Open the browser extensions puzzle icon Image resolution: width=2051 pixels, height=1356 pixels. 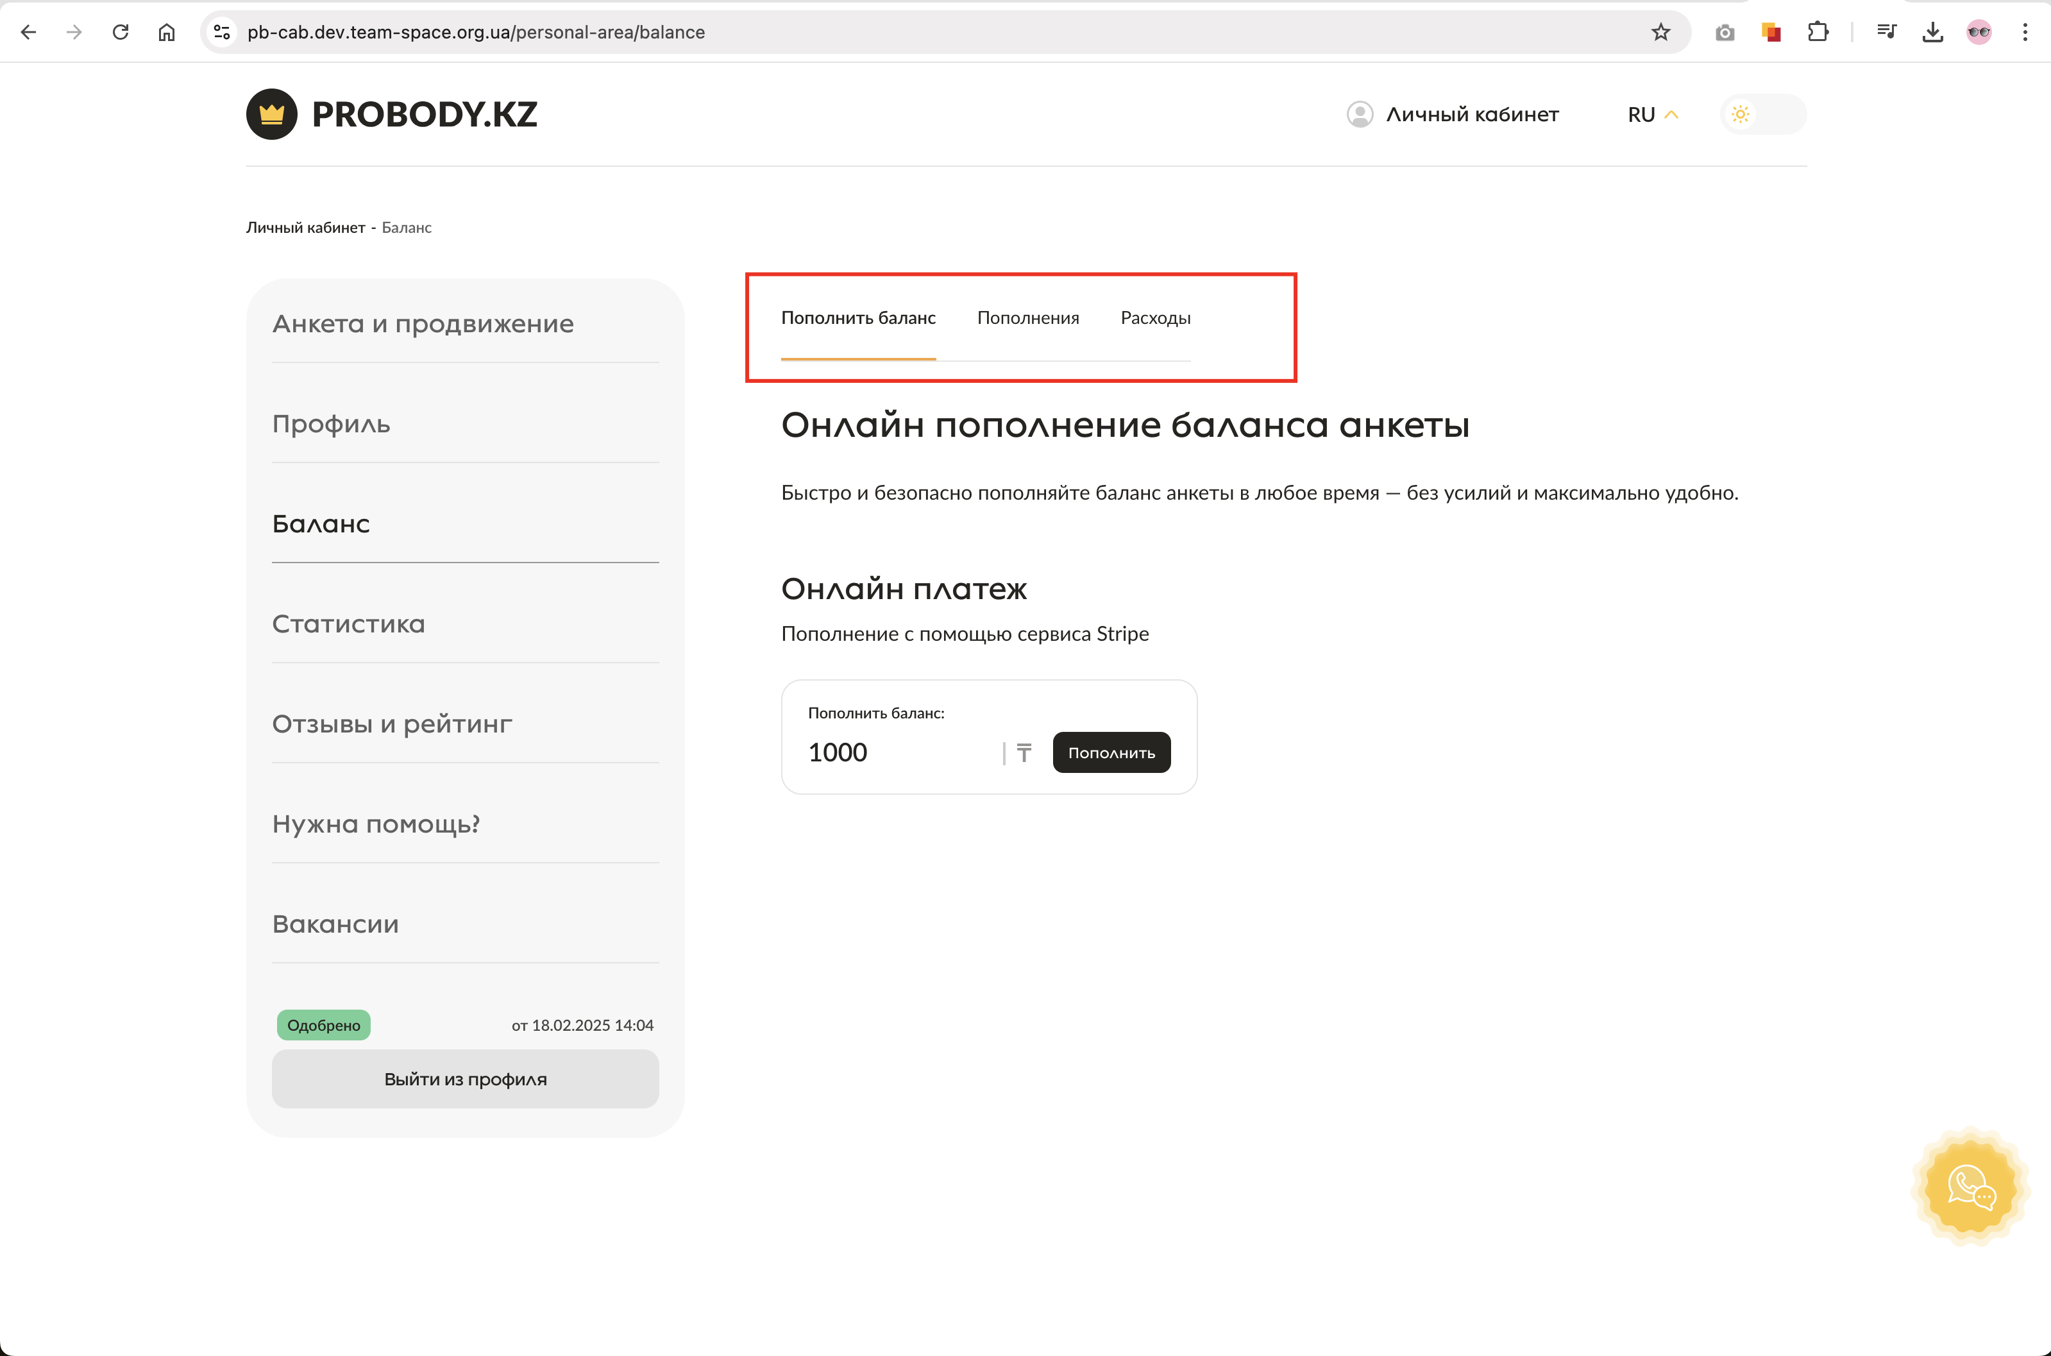1818,32
